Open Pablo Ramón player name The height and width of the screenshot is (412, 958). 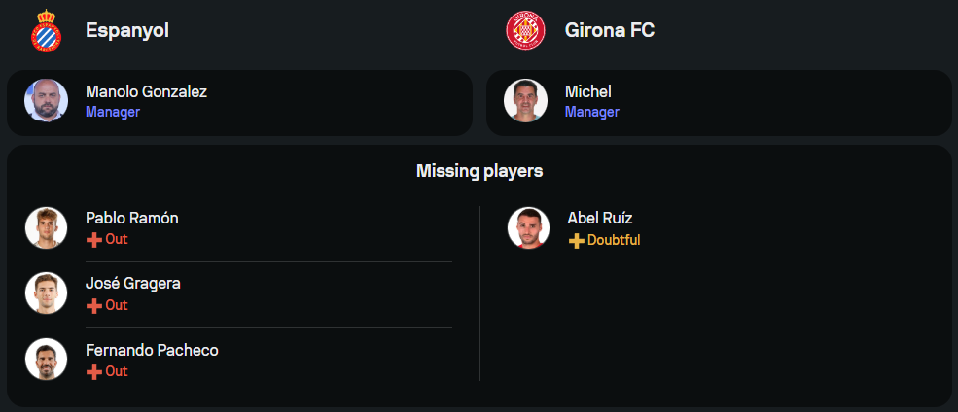[x=132, y=218]
